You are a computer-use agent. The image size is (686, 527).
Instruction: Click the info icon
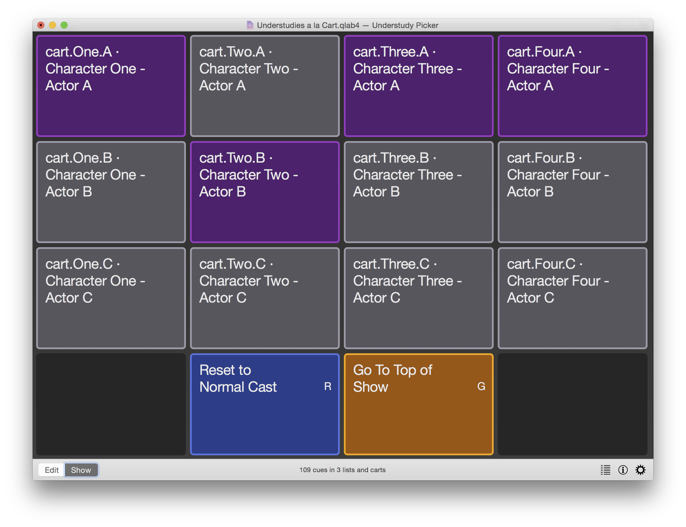pyautogui.click(x=622, y=470)
